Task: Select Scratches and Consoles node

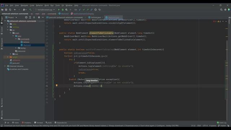Action: click(x=18, y=69)
